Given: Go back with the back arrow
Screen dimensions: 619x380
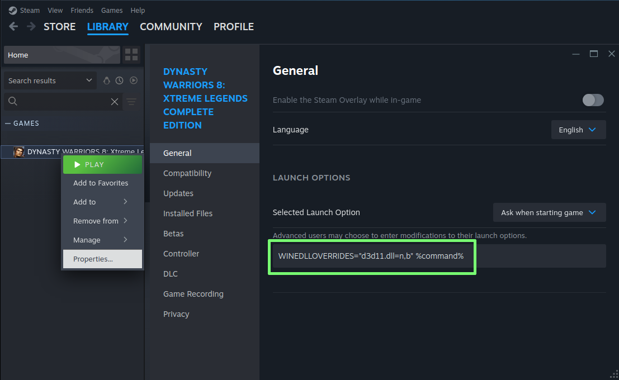Looking at the screenshot, I should point(13,27).
